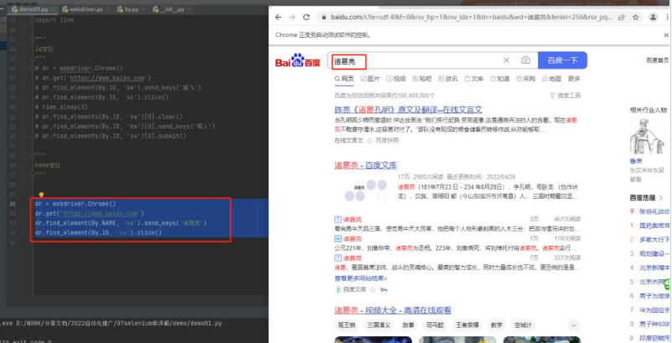Switch to the 图片 search tab
Screen dimensions: 672x343
click(370, 79)
